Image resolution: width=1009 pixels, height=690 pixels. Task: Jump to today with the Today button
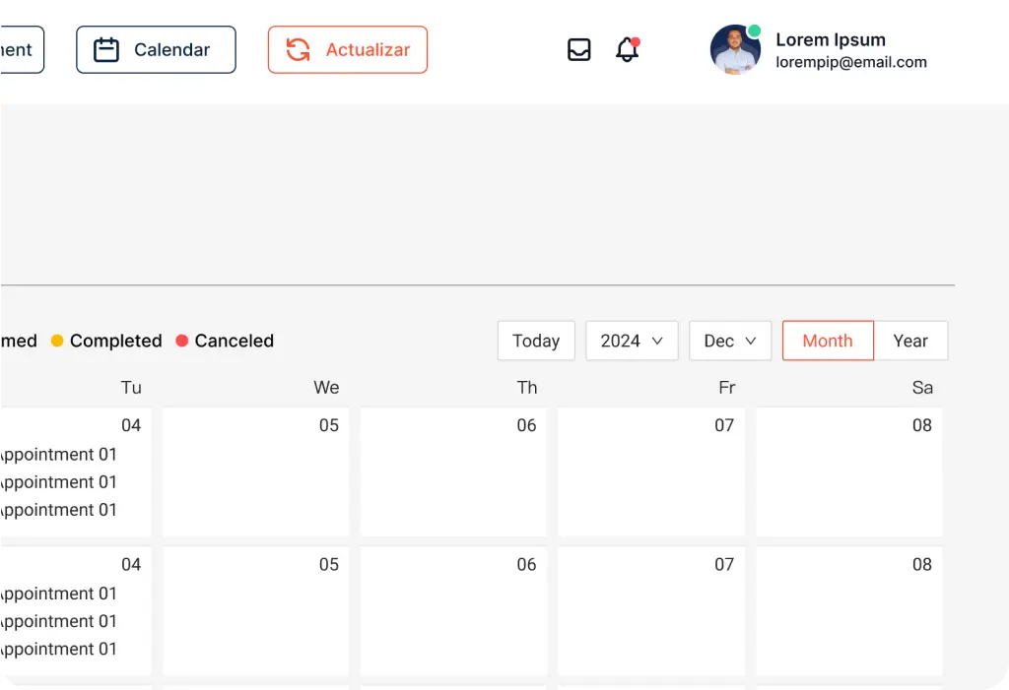tap(536, 341)
